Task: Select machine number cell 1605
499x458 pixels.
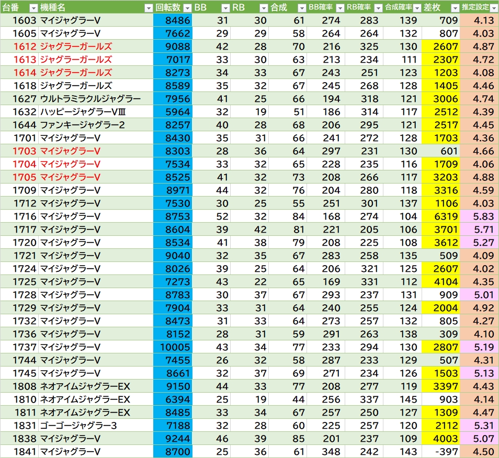Action: point(19,33)
